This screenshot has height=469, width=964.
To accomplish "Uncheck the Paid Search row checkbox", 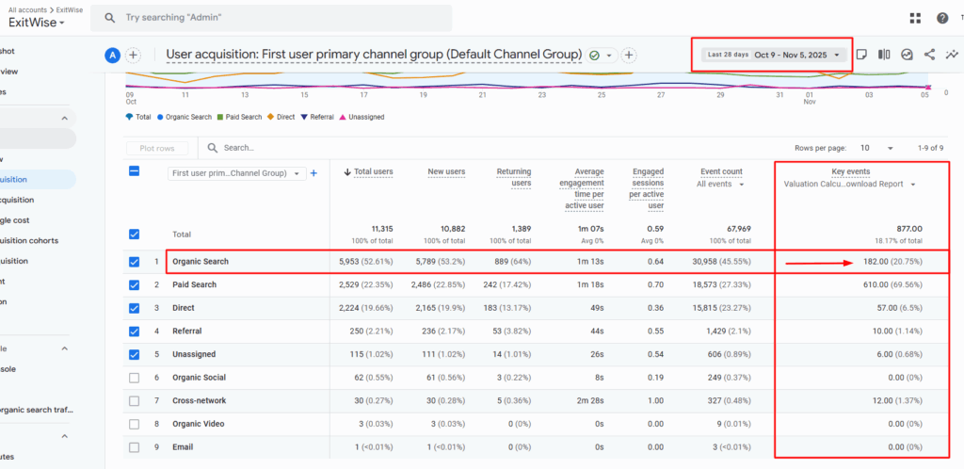I will pos(134,284).
